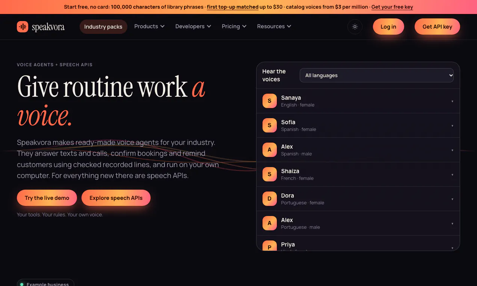Open the Developers menu

[x=193, y=26]
